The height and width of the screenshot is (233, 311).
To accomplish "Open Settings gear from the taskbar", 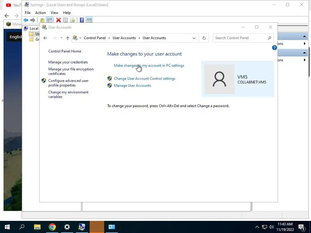I will pos(67,227).
